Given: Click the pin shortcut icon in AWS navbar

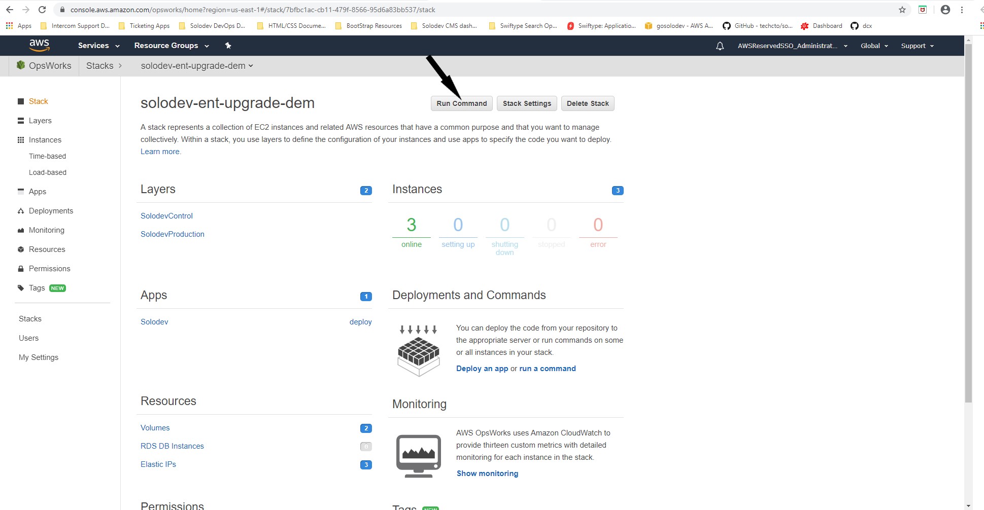Looking at the screenshot, I should 228,46.
